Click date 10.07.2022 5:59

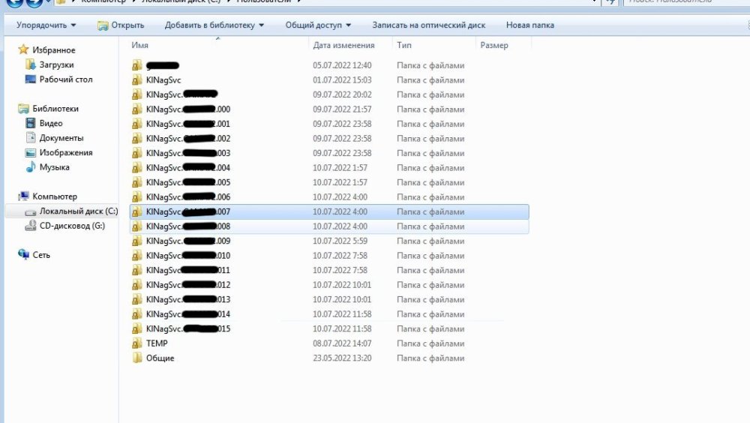pos(340,241)
